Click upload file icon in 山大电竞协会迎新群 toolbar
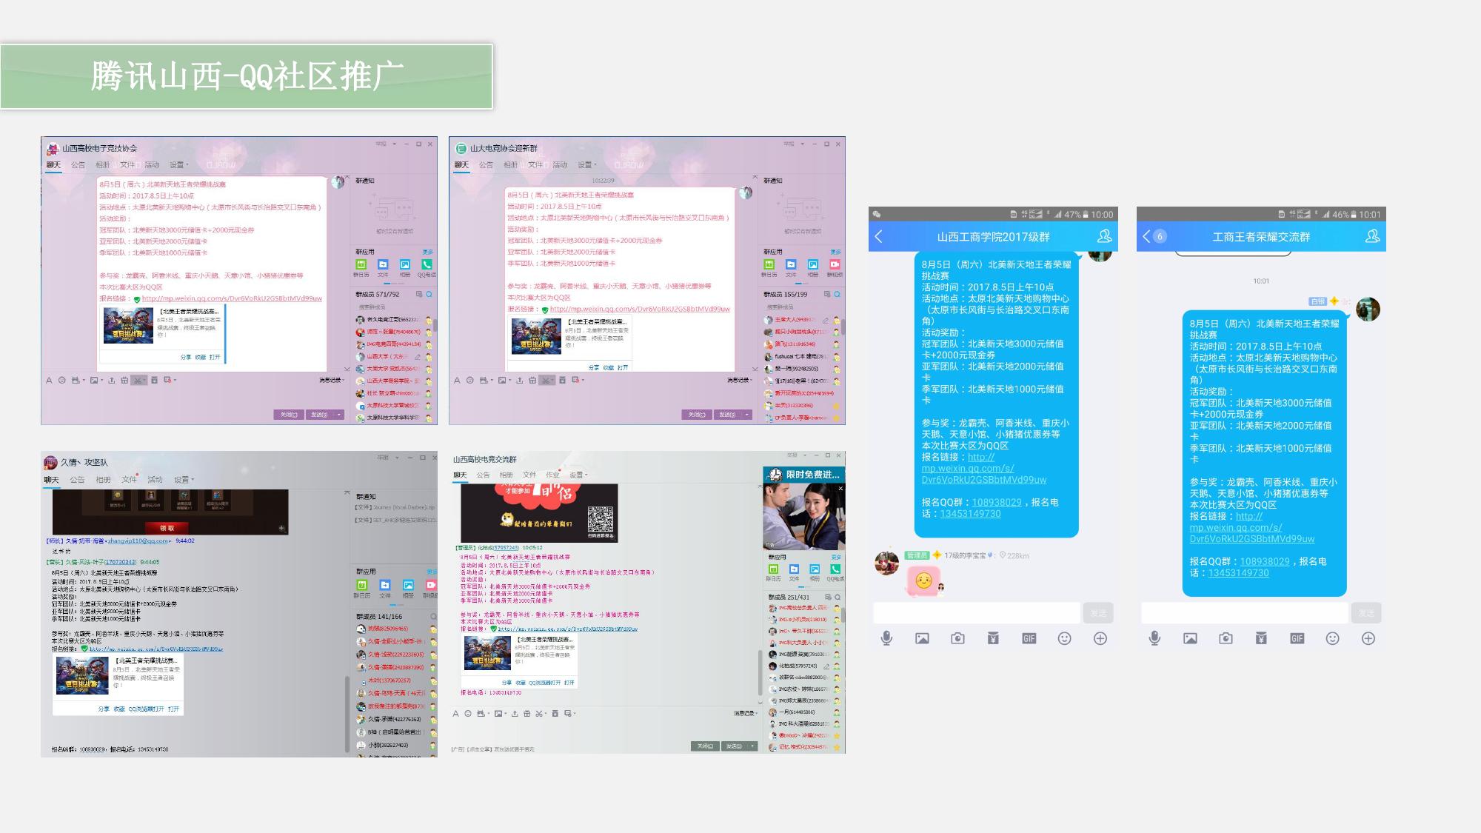 [x=520, y=381]
